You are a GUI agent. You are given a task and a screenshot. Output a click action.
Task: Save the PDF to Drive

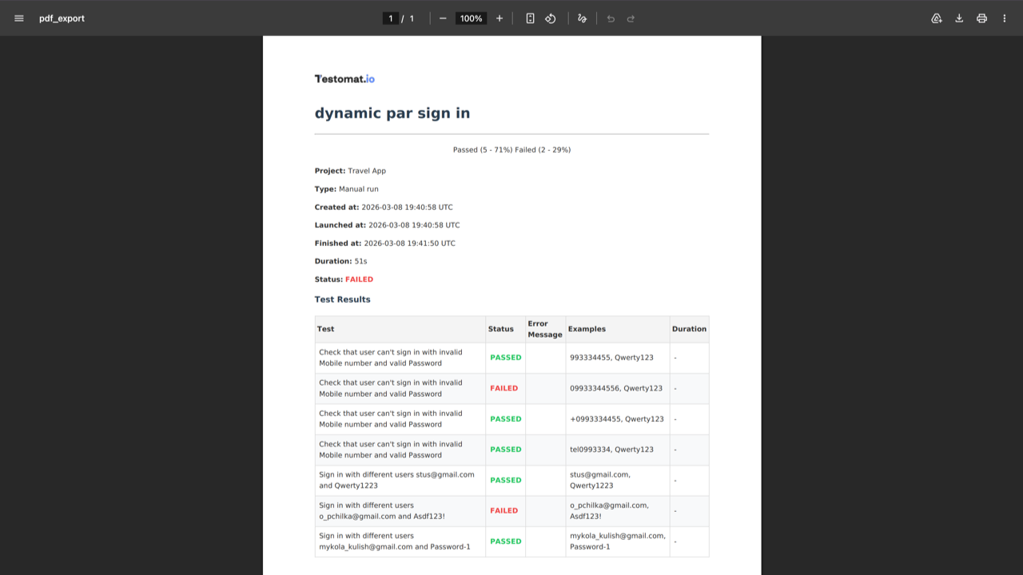(937, 18)
